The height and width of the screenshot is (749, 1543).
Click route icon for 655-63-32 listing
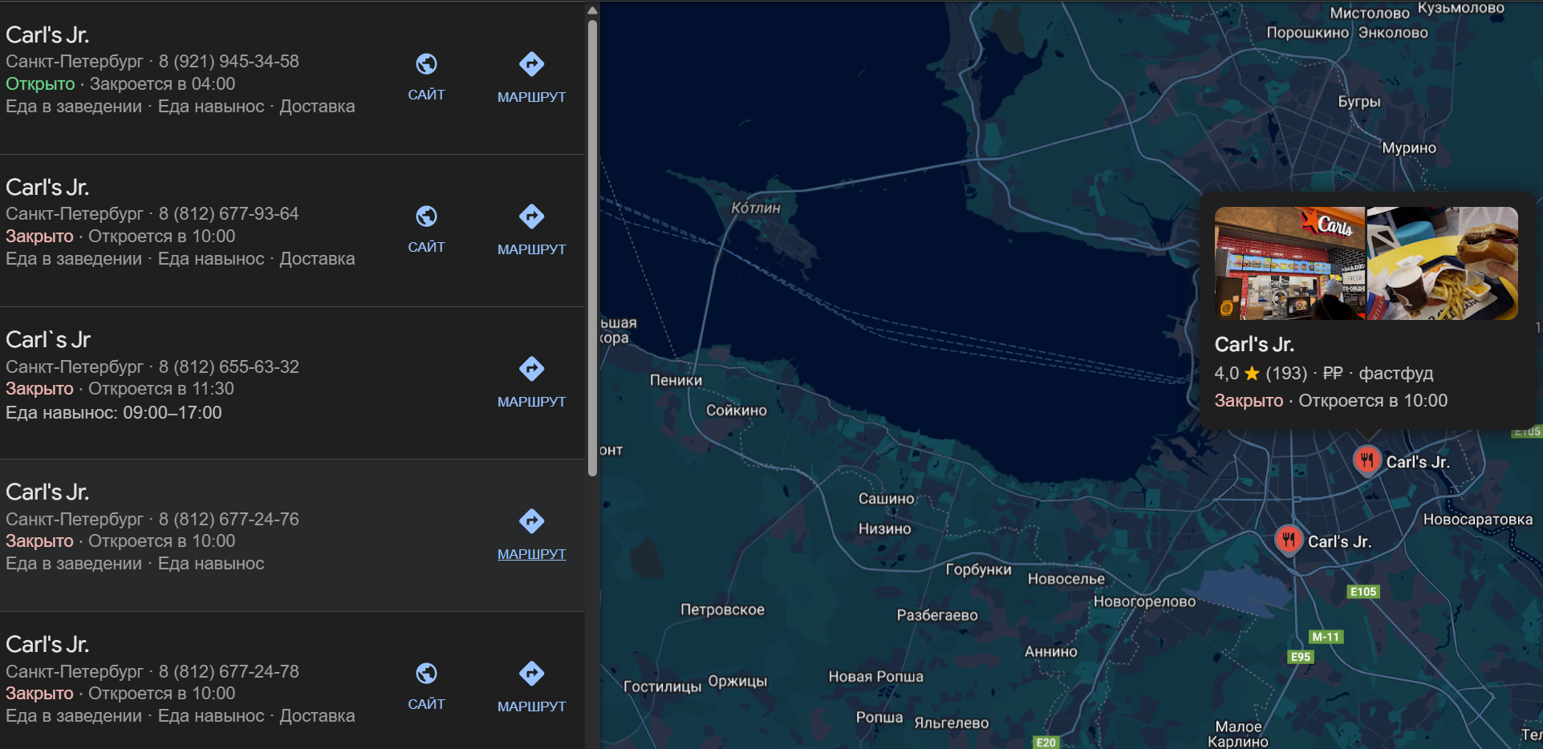tap(531, 369)
